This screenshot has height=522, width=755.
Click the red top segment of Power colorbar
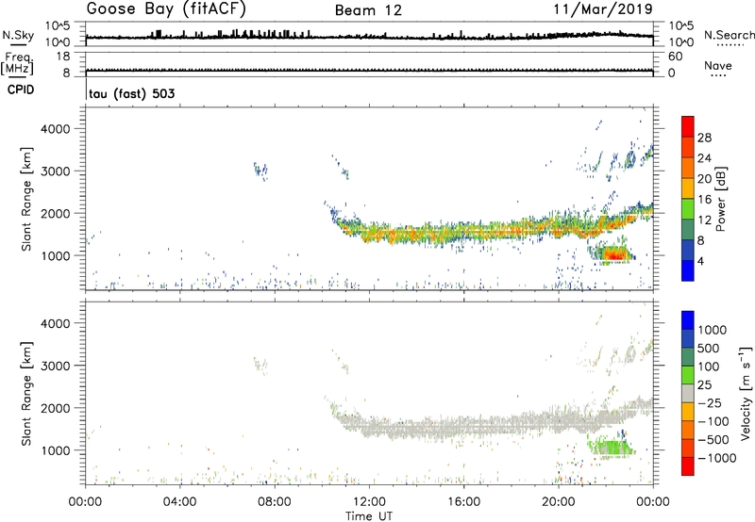coord(688,126)
